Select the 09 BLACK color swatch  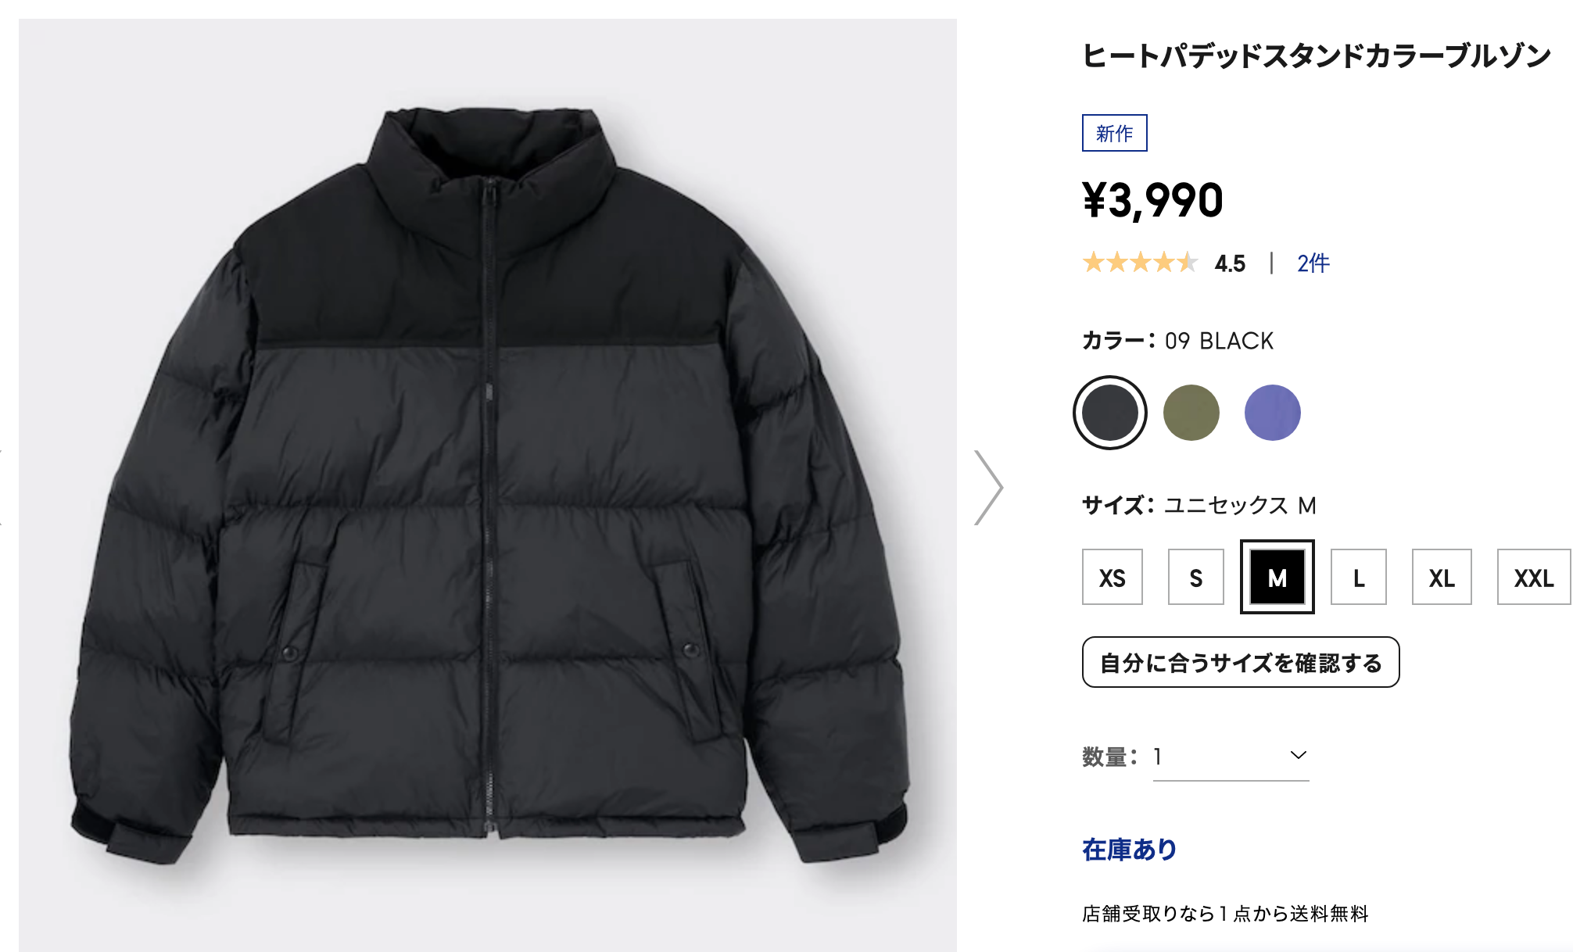[x=1109, y=413]
